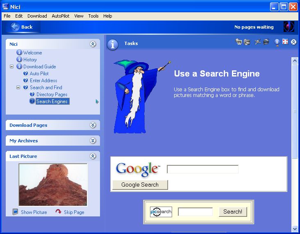Collapse the Download Guide tree node
300x234 pixels.
11,66
